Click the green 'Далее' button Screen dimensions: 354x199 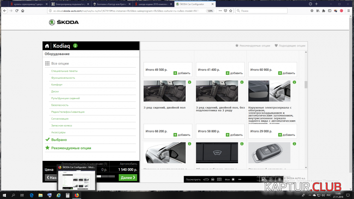click(128, 177)
